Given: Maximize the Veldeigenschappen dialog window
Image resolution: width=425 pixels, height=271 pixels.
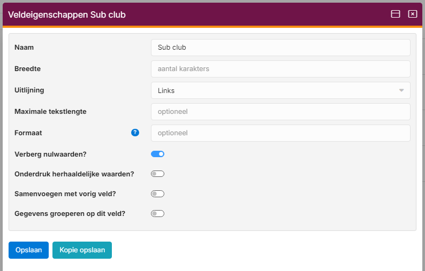Looking at the screenshot, I should (x=396, y=14).
